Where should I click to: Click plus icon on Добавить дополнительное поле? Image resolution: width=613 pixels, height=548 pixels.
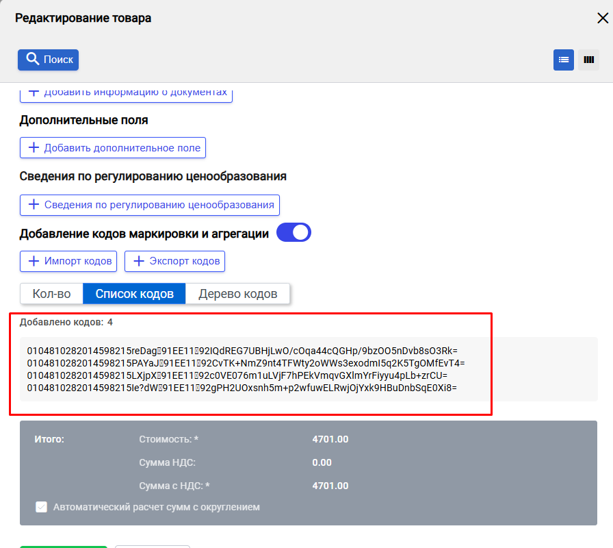click(x=34, y=147)
